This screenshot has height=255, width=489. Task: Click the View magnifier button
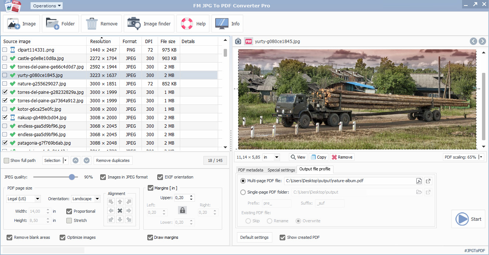coord(298,157)
